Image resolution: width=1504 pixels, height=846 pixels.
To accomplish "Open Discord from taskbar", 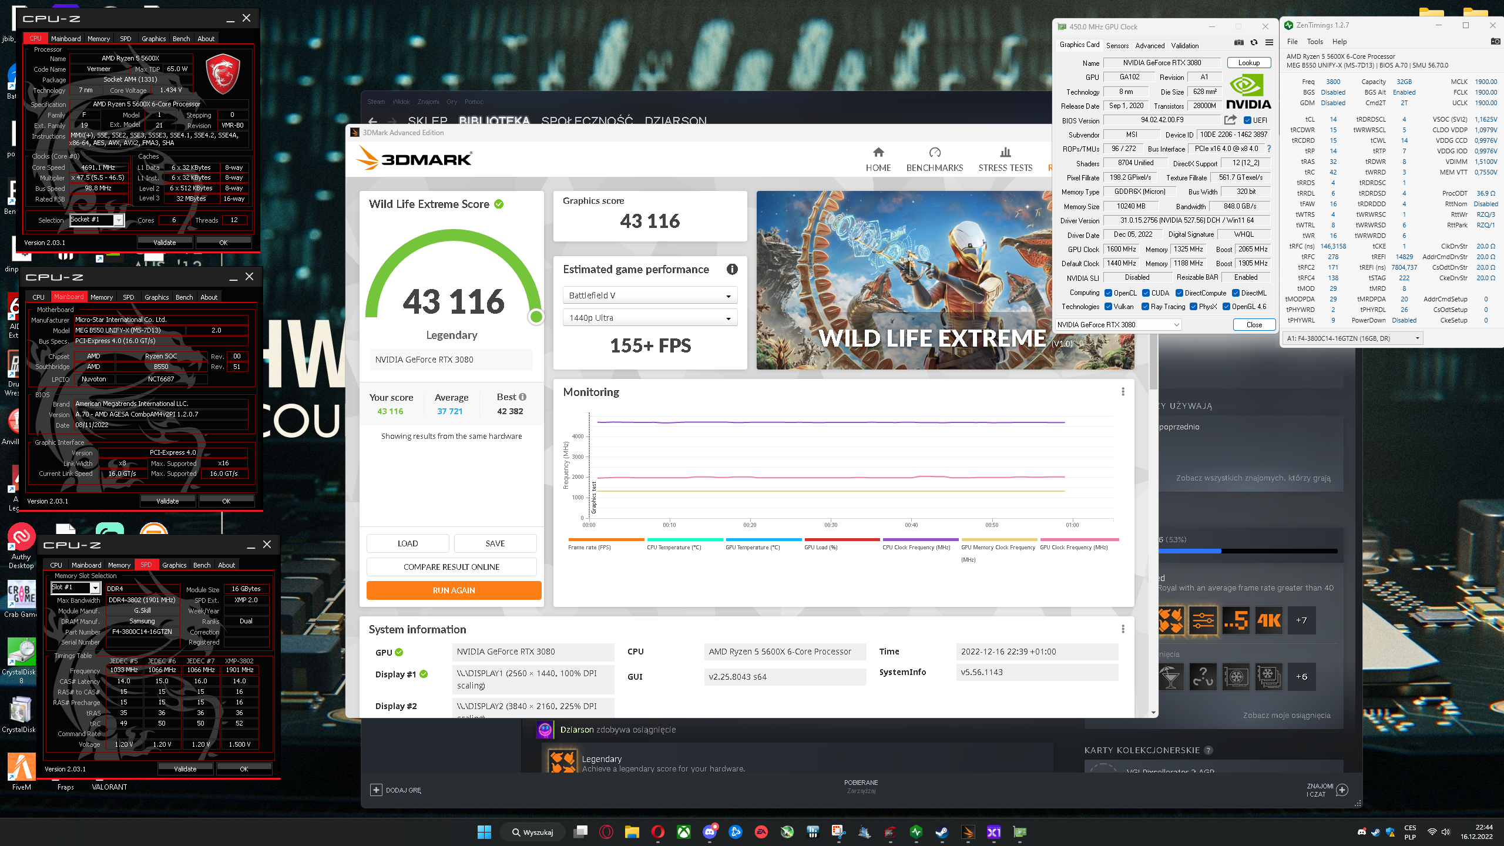I will [x=710, y=832].
